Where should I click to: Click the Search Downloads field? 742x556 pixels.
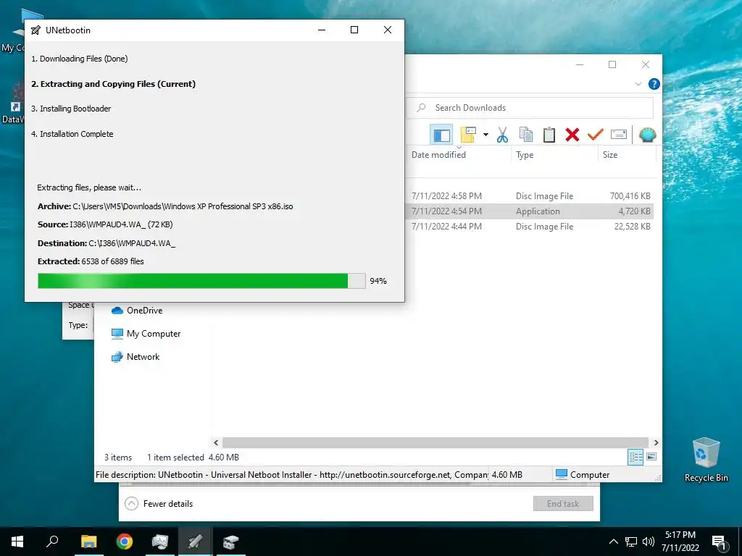tap(530, 108)
